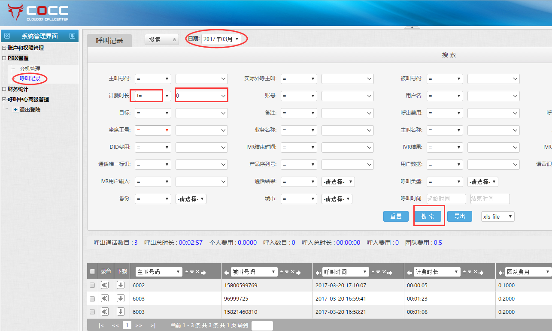Click the blue 搜索 search button

(428, 216)
